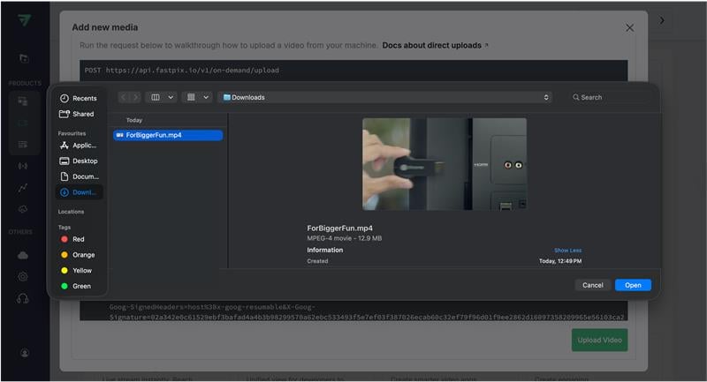This screenshot has height=382, width=707.
Task: Switch to column view icon
Action: click(x=156, y=97)
